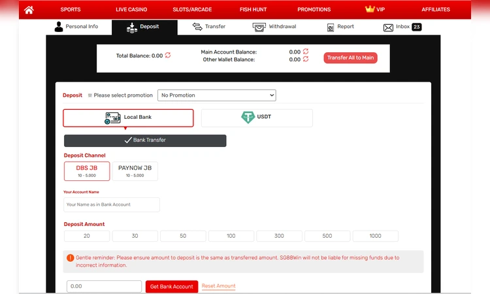Open the Sports menu
The image size is (490, 294).
pyautogui.click(x=71, y=10)
